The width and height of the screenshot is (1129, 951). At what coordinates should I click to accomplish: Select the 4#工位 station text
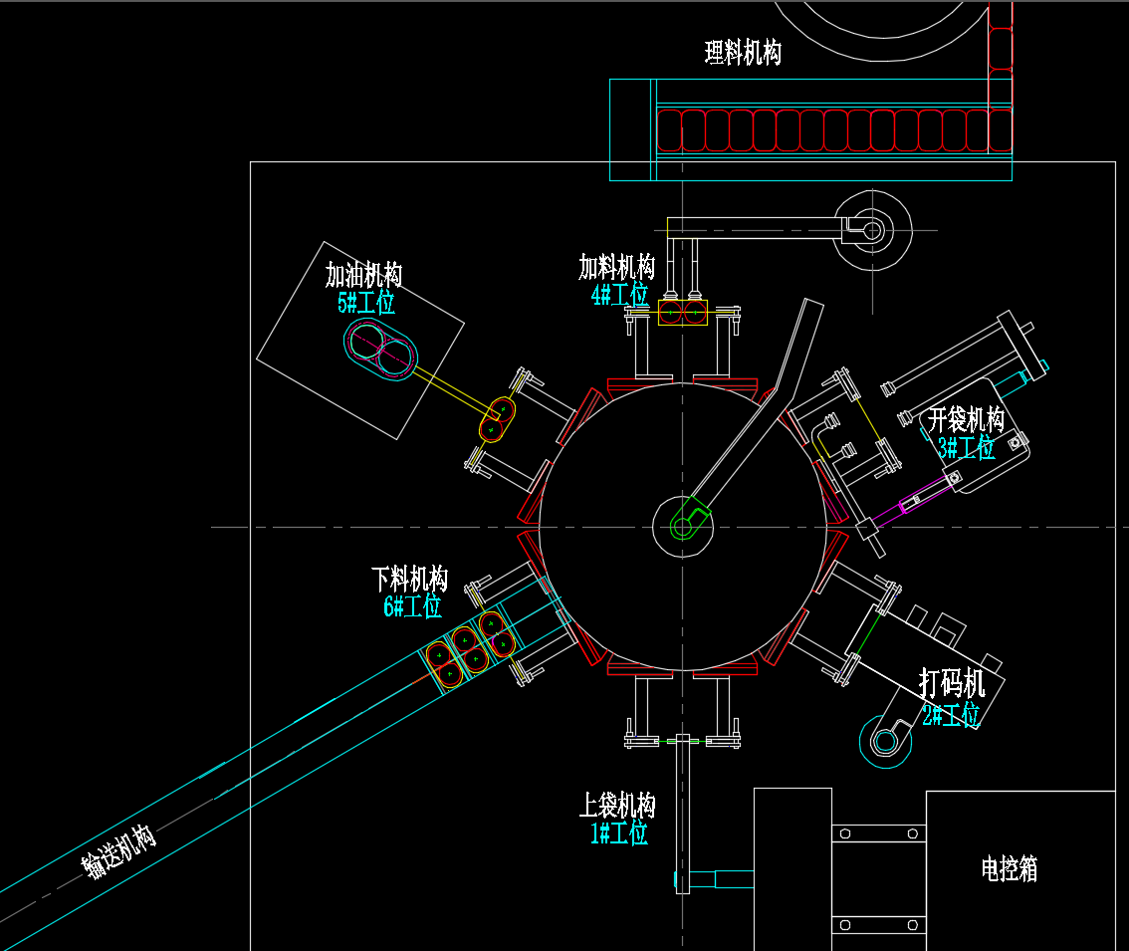[x=620, y=295]
